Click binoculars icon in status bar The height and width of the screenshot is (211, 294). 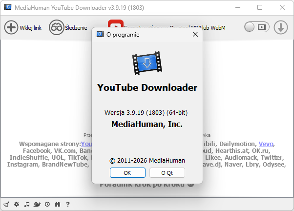[x=58, y=204]
